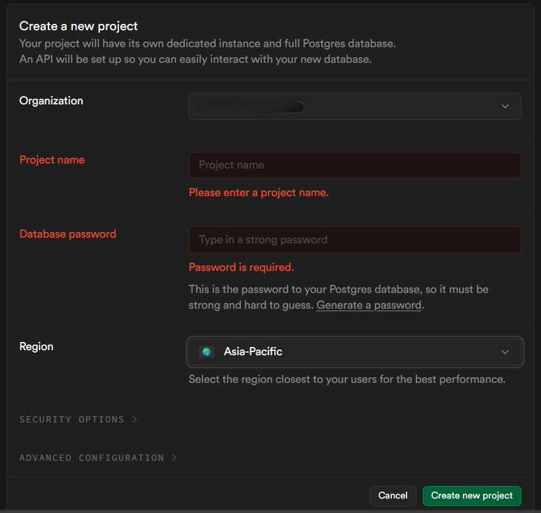Click the 'Password is required.' error message
The width and height of the screenshot is (541, 513).
(242, 267)
